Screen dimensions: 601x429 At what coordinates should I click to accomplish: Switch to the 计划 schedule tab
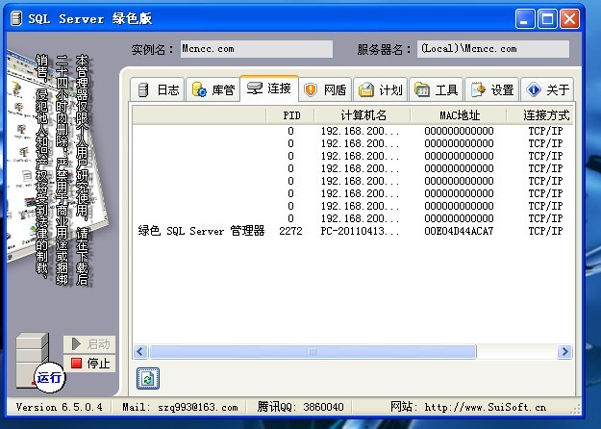[x=381, y=89]
